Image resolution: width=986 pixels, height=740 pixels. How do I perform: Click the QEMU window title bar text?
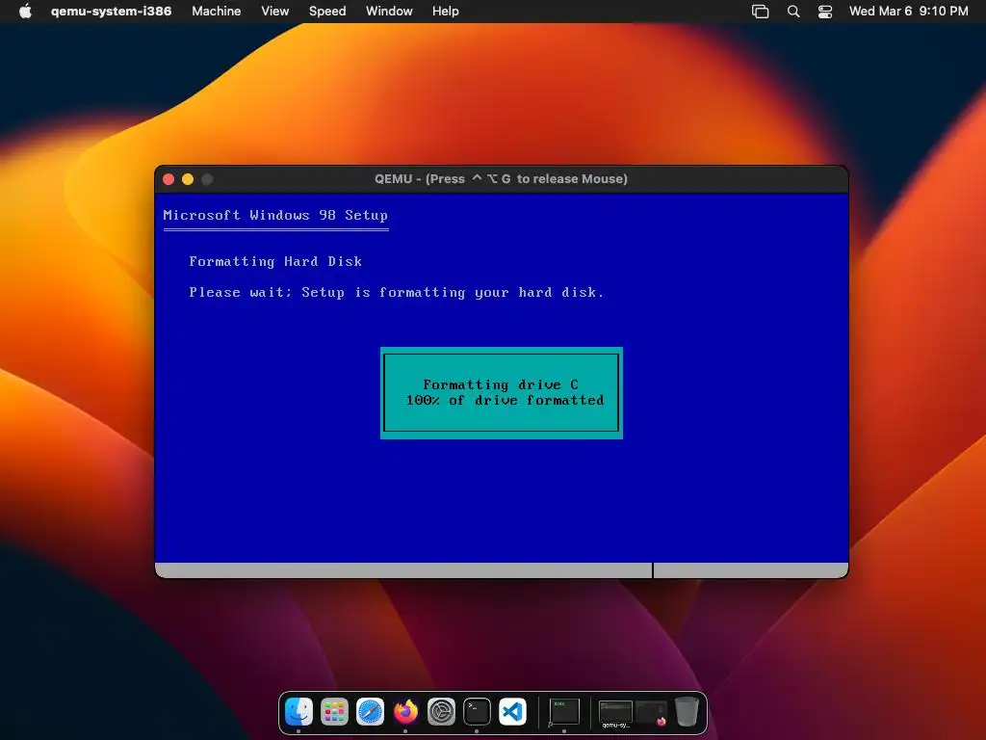pos(501,178)
